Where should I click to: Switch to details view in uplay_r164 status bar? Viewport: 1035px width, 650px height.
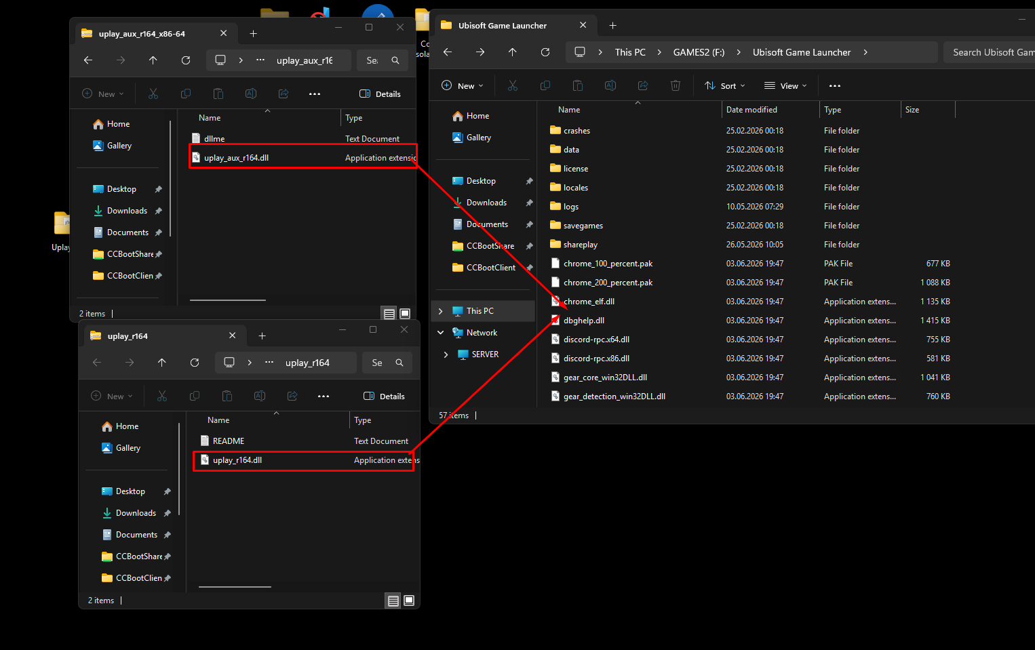[393, 601]
